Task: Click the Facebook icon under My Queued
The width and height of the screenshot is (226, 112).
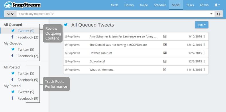Action: pos(12,56)
